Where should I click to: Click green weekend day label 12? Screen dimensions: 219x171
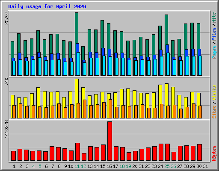tap(83, 166)
